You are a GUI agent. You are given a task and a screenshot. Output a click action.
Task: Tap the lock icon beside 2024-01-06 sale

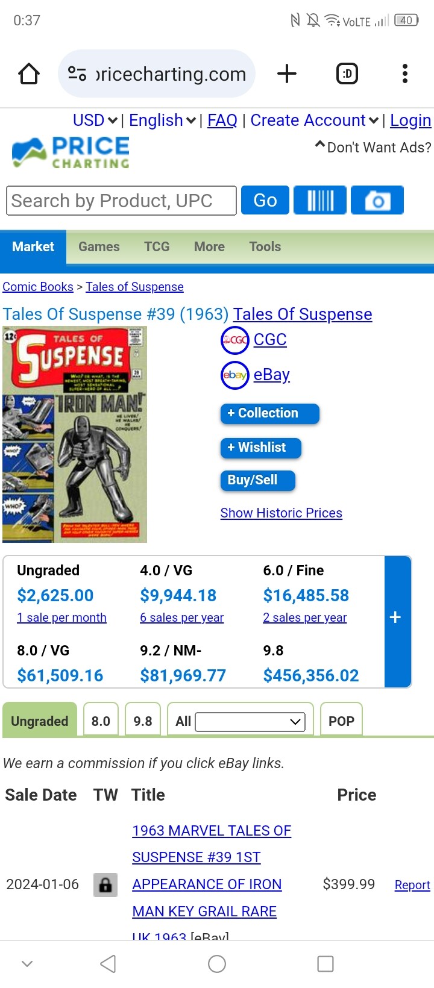pos(105,884)
